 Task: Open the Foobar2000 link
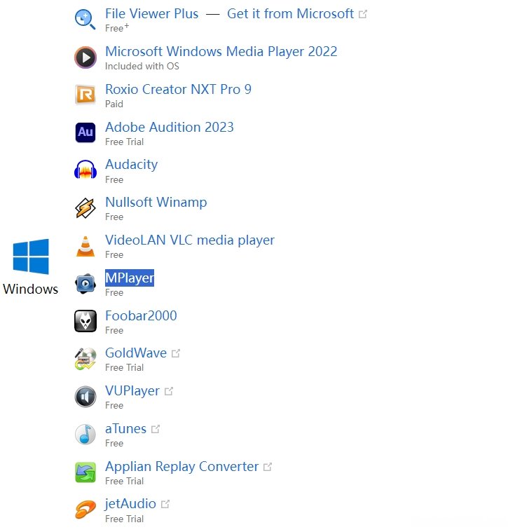141,316
